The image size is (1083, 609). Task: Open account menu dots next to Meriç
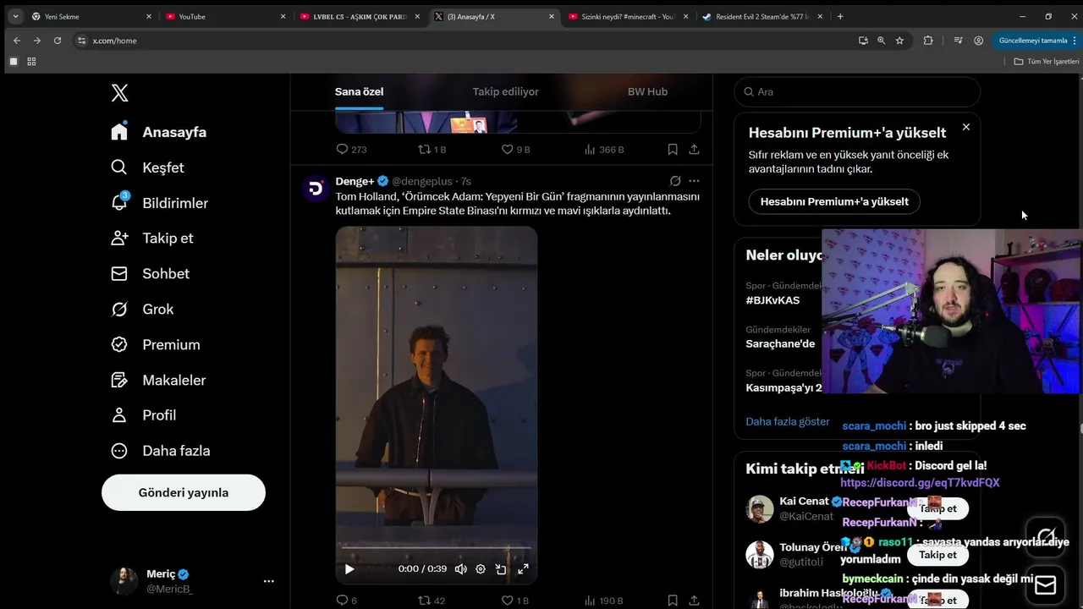(x=268, y=581)
